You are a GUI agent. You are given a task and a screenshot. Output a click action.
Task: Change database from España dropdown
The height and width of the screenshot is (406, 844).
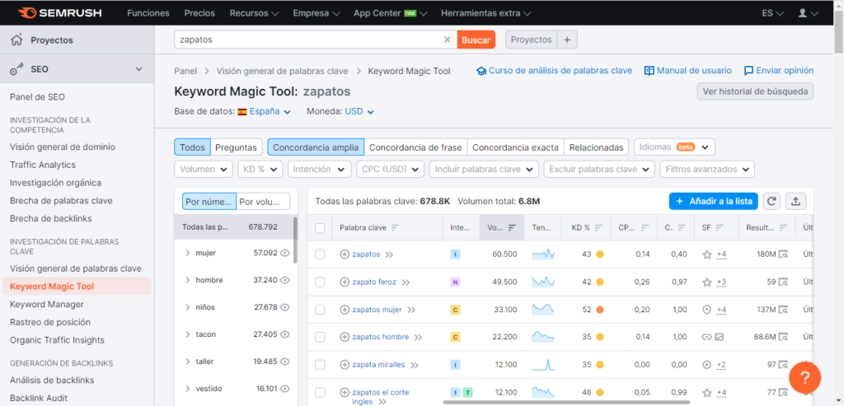coord(265,111)
